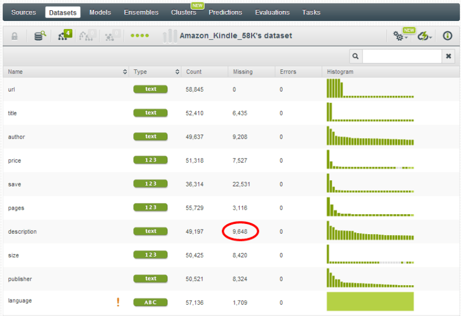Sort fields by Type column arrows
Viewport: 461px width, 316px height.
tap(178, 72)
